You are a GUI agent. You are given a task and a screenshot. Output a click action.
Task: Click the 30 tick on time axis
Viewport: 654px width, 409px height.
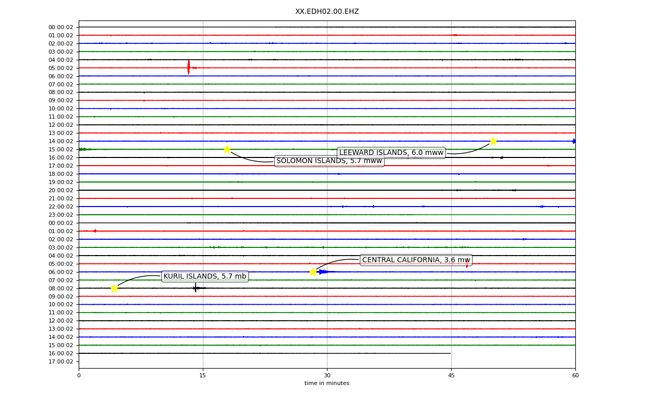[327, 376]
